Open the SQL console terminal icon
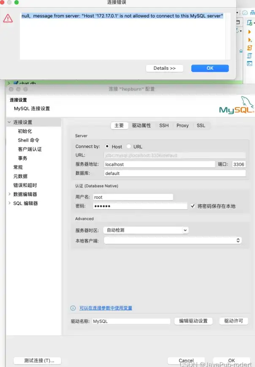Viewport: 255px width, 367px height. [250, 63]
